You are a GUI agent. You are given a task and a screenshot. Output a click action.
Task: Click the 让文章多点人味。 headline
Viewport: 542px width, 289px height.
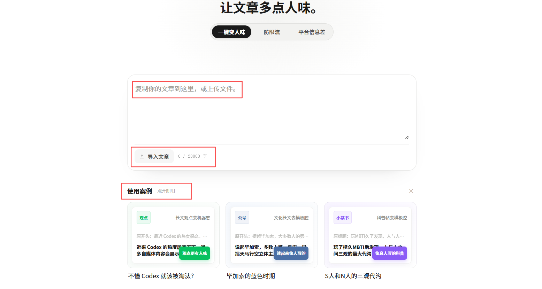[268, 8]
